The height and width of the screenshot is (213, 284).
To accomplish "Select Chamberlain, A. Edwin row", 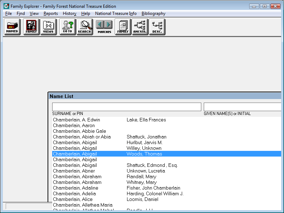I will (166, 120).
